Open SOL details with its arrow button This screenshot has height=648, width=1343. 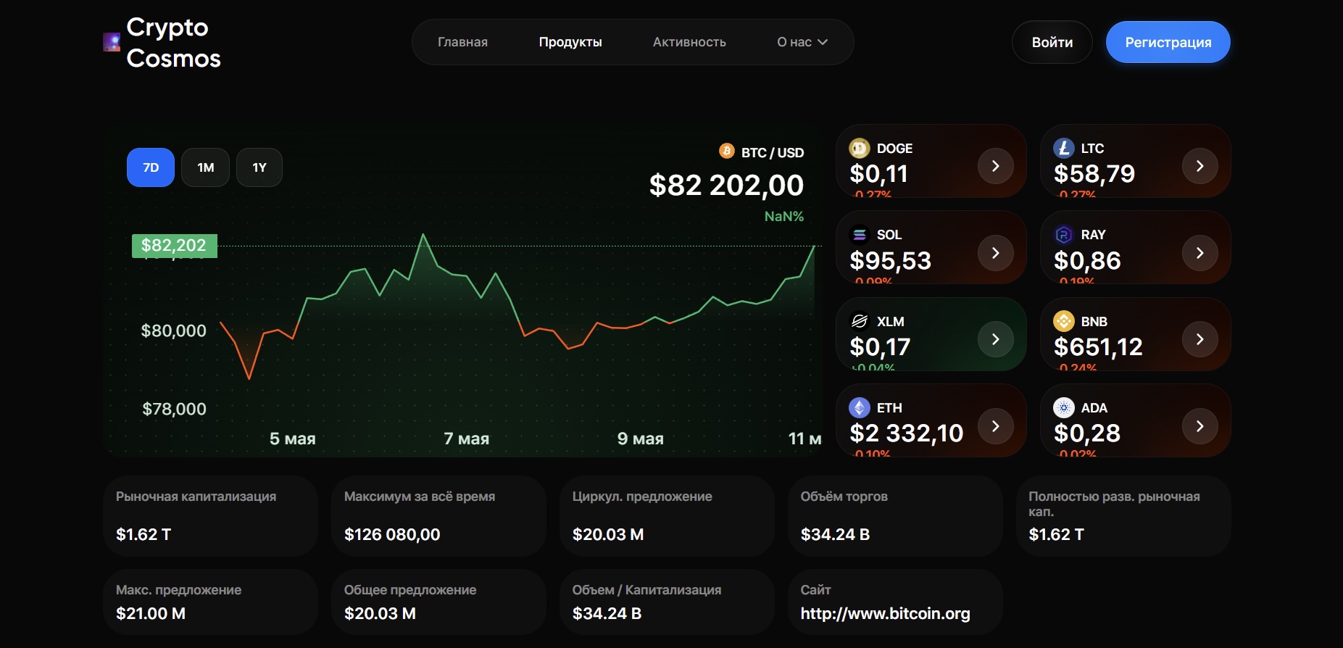996,253
